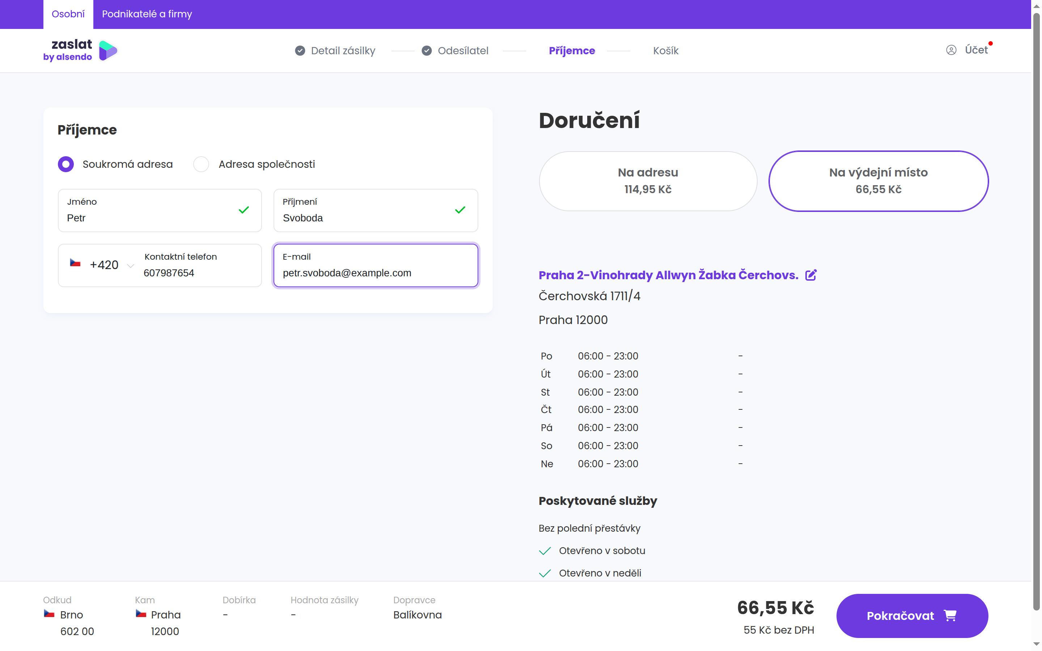Click the red notification dot by Účet

[x=991, y=43]
